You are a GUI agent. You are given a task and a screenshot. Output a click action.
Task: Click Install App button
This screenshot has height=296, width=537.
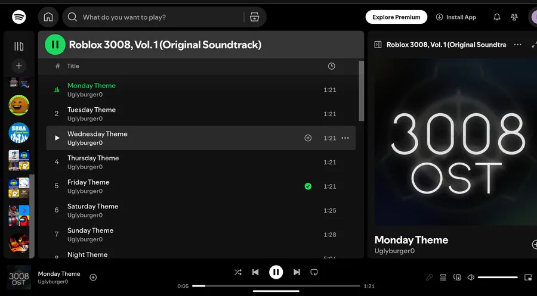456,17
